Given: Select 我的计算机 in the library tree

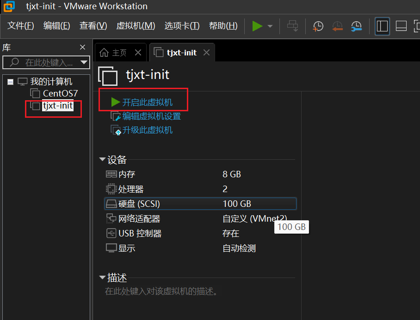Looking at the screenshot, I should coord(51,82).
